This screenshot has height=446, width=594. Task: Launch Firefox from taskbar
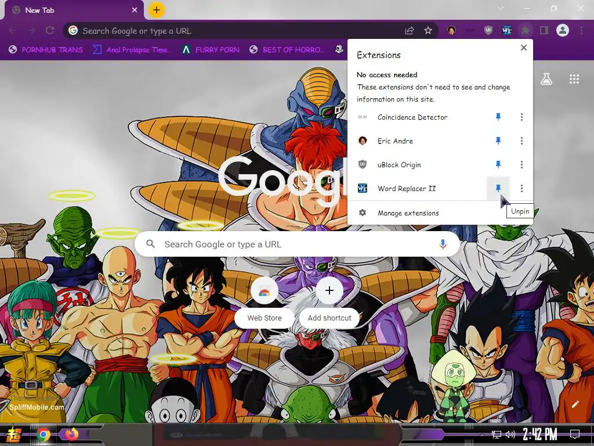[x=71, y=434]
